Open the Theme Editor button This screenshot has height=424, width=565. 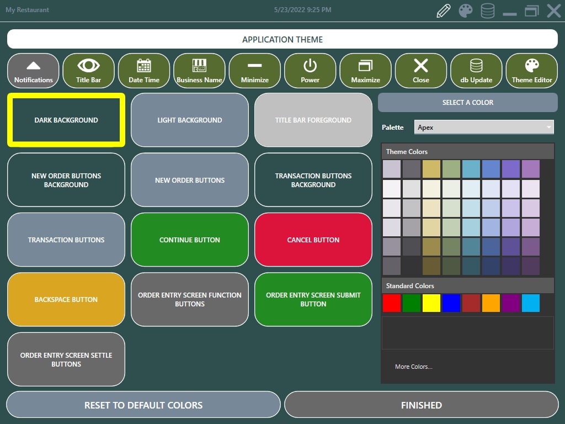click(x=532, y=71)
